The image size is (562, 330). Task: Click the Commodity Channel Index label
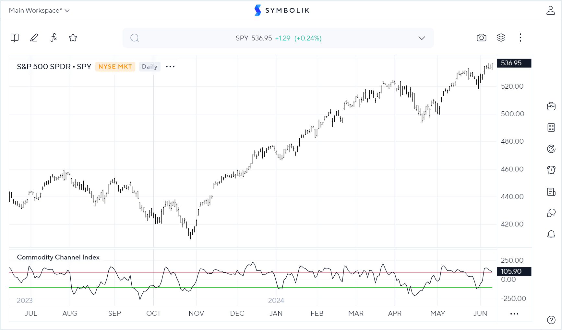click(58, 257)
